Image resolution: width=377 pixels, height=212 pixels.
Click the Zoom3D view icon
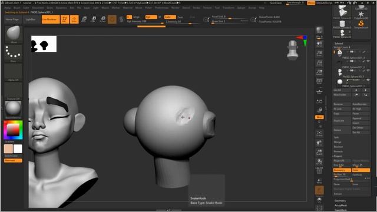click(319, 153)
